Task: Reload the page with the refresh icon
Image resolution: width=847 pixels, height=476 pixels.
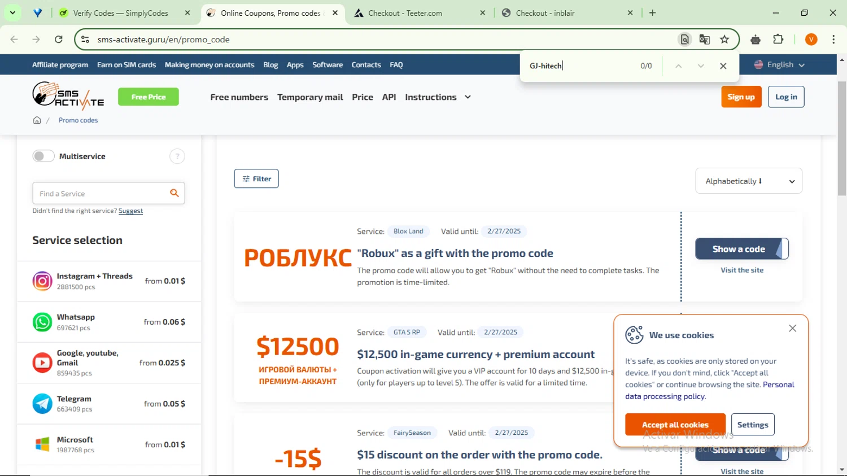Action: coord(59,40)
